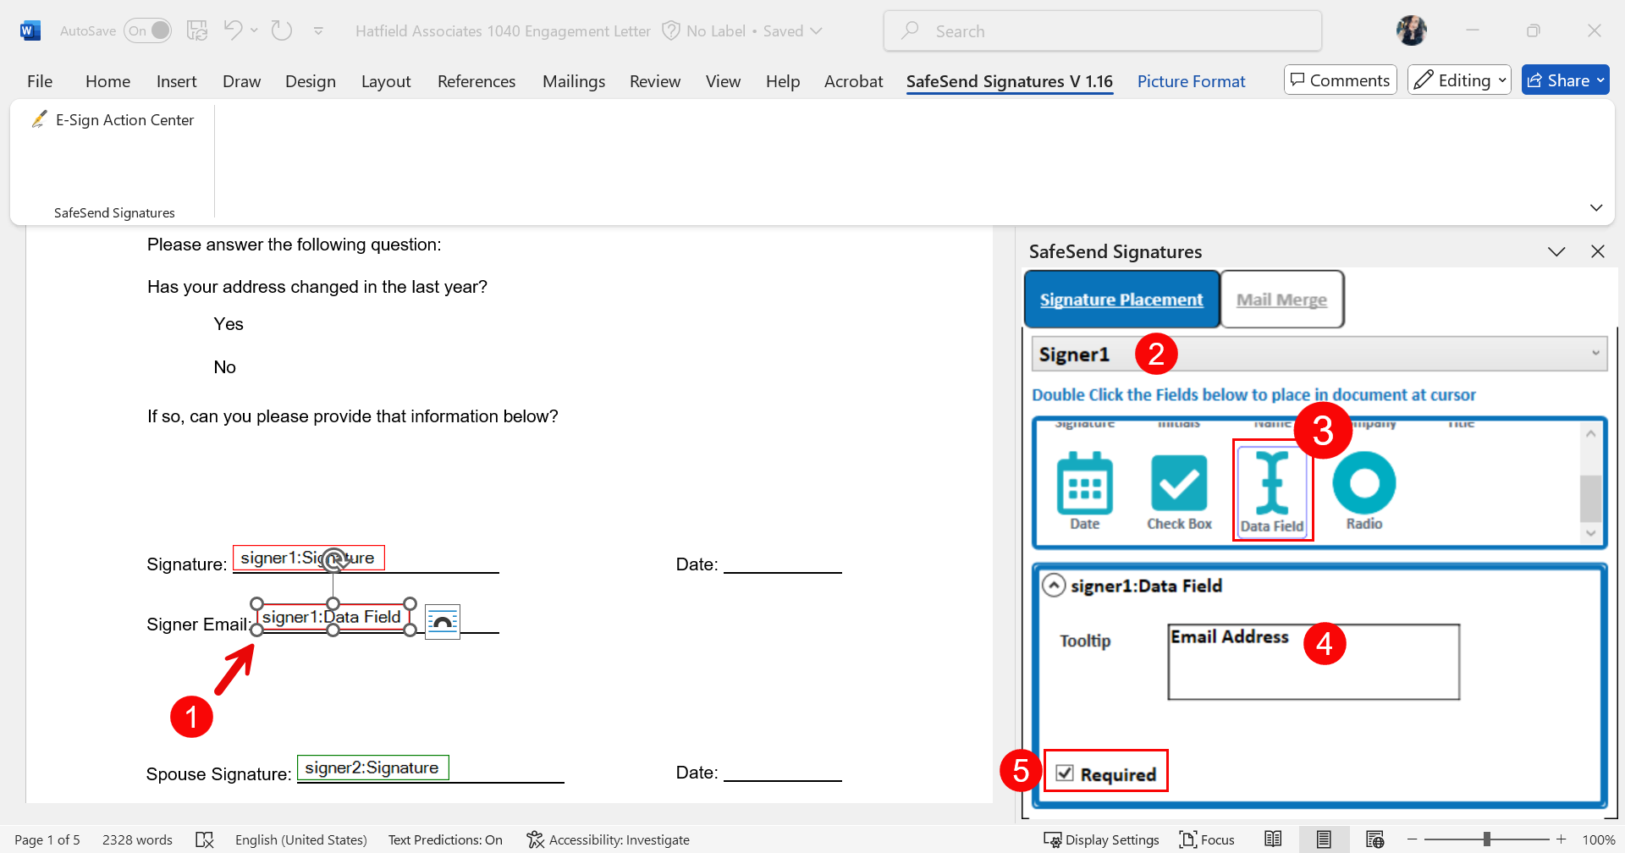The width and height of the screenshot is (1625, 853).
Task: Open the Signer1 signer dropdown
Action: coord(1319,354)
